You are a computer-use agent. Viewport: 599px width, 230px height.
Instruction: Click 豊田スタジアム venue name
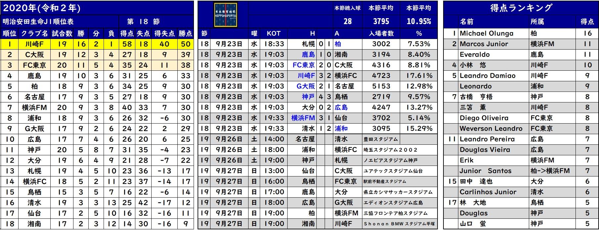click(x=381, y=139)
